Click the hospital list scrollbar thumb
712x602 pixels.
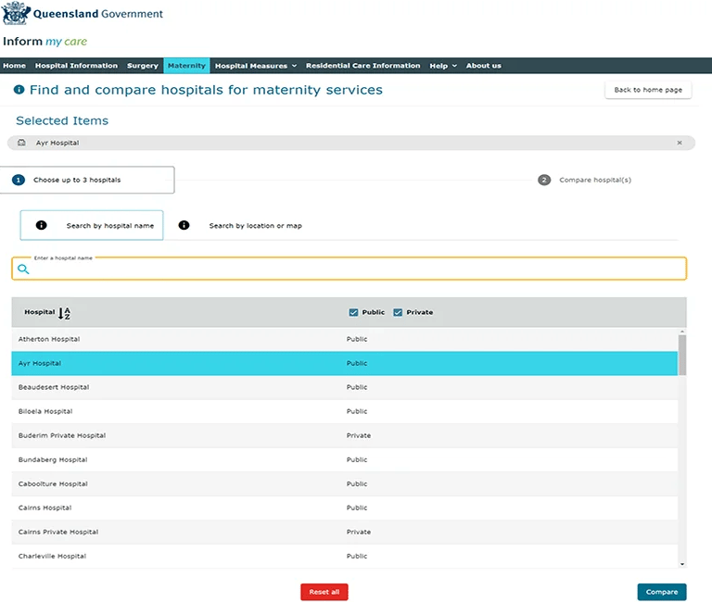click(682, 355)
